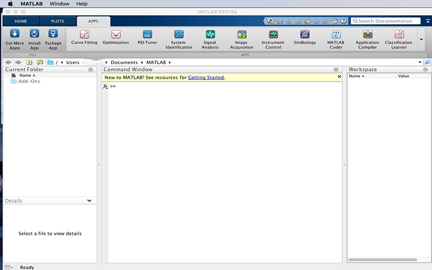This screenshot has height=270, width=432.
Task: Open the address bar path history dropdown
Action: [x=420, y=62]
